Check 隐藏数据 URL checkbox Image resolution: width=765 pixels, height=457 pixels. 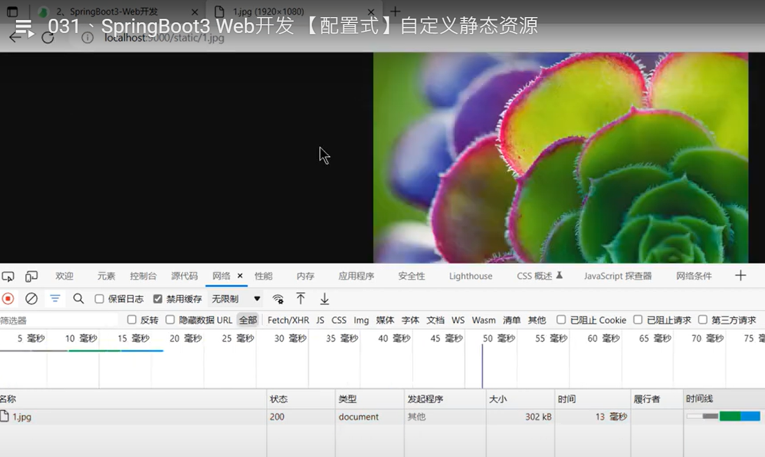tap(170, 320)
